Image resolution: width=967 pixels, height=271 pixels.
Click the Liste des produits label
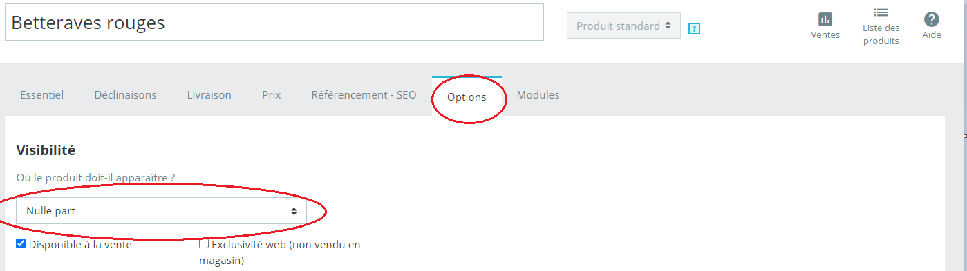[x=881, y=34]
